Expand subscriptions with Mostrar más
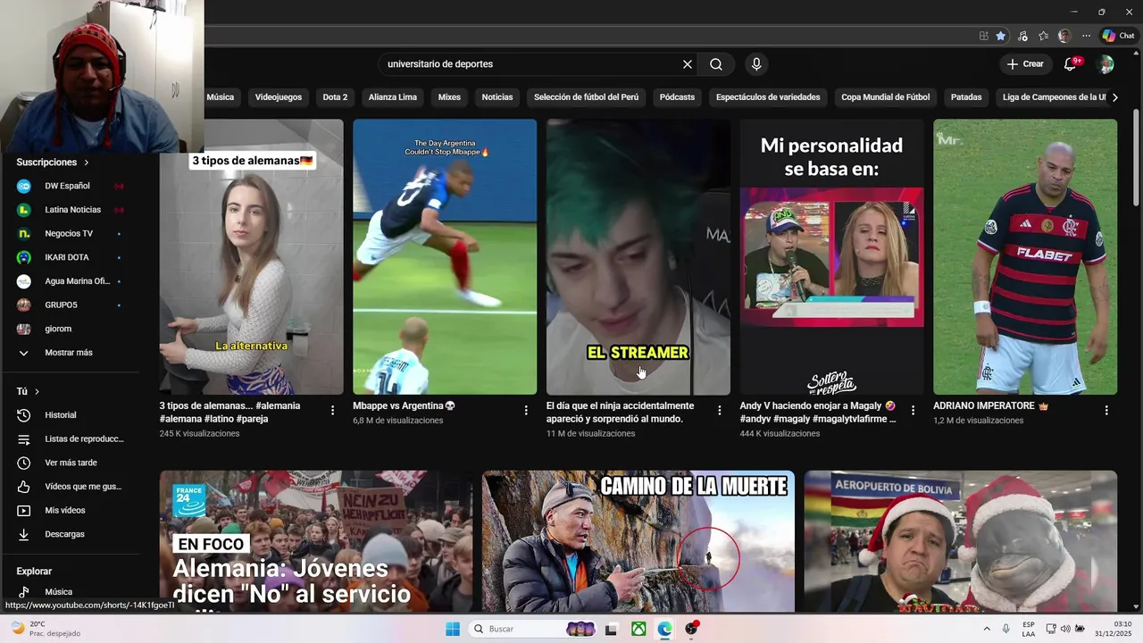This screenshot has width=1143, height=643. [x=70, y=353]
